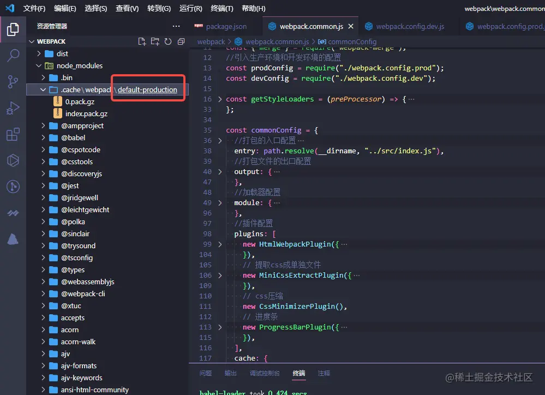This screenshot has height=395, width=545.
Task: Unfold the module block at line 49
Action: pyautogui.click(x=220, y=203)
